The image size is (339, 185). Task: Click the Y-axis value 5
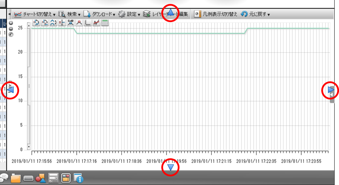click(x=21, y=125)
